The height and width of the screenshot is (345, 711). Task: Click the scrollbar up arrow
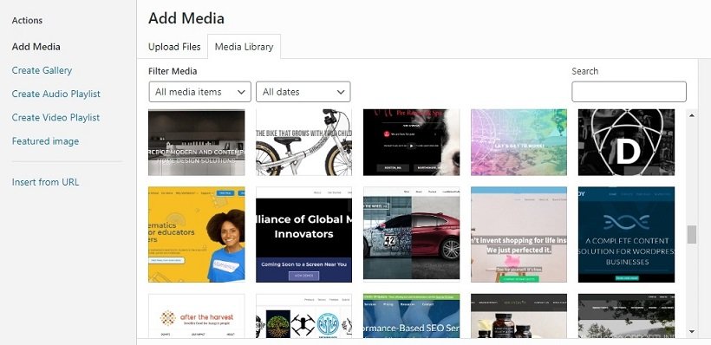coord(692,115)
